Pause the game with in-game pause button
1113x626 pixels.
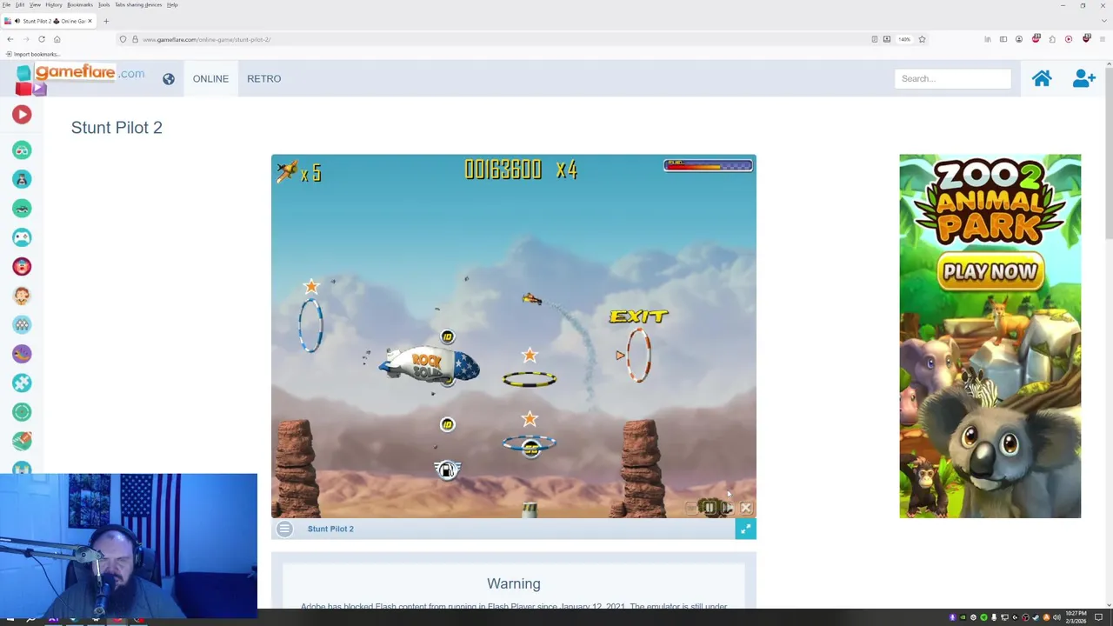click(710, 508)
